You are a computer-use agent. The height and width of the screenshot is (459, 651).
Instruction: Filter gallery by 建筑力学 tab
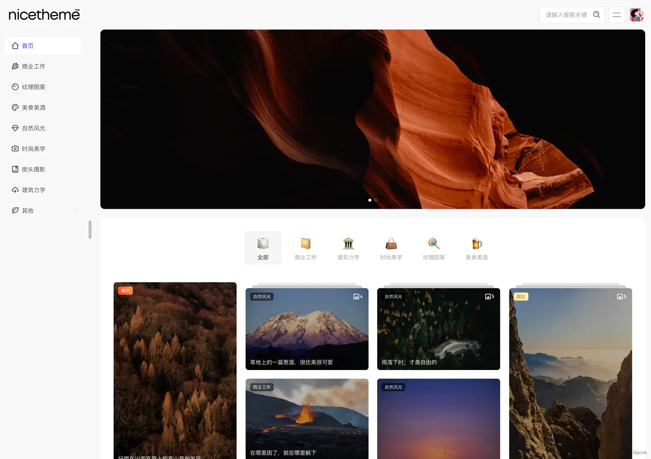[x=348, y=248]
